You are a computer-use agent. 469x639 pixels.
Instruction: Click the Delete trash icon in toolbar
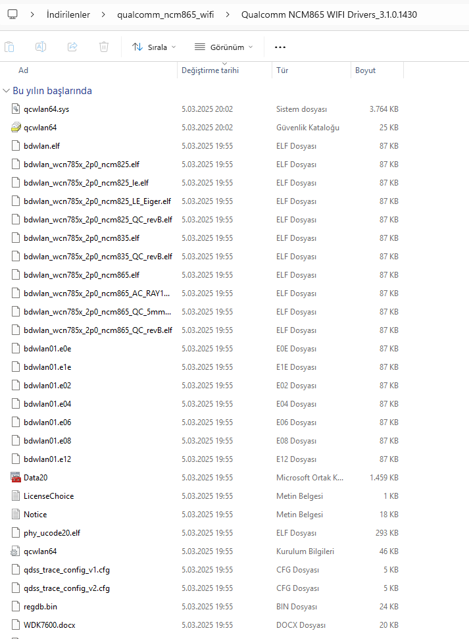click(104, 47)
